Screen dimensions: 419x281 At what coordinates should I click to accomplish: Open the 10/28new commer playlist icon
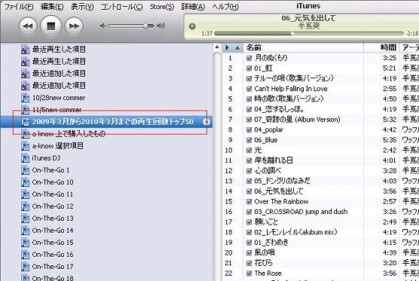(25, 98)
